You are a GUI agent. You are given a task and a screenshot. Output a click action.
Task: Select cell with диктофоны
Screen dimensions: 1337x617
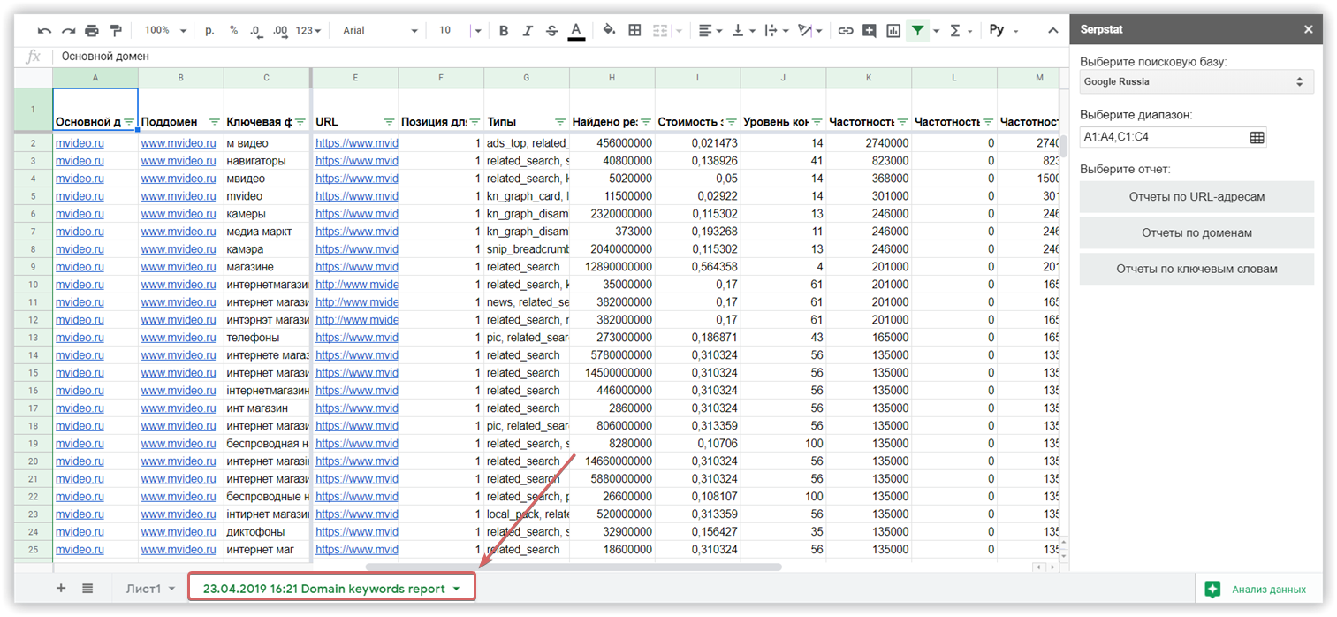tap(267, 532)
